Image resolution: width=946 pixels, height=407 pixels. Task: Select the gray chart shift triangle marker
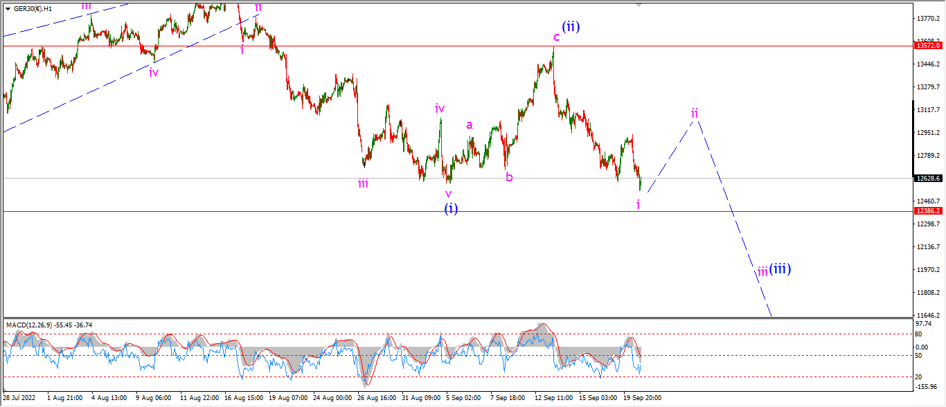639,5
